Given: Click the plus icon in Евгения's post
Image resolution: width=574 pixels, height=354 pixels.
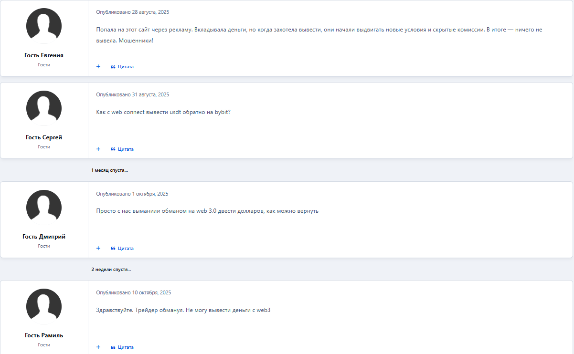Looking at the screenshot, I should click(x=98, y=67).
